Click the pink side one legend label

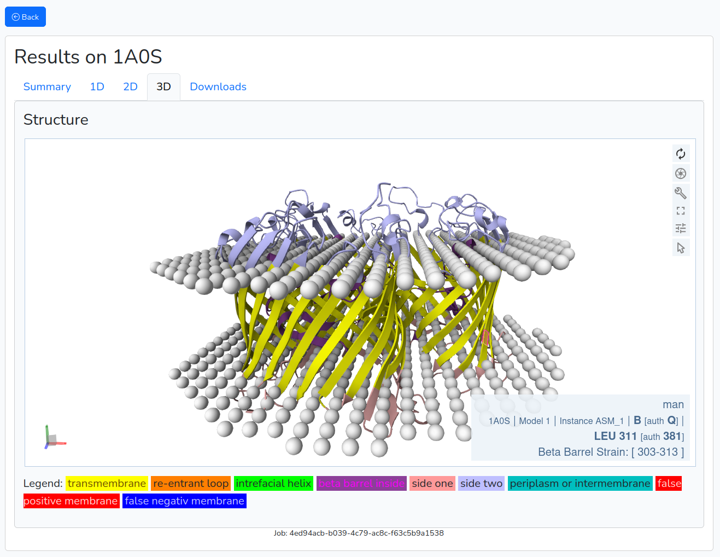(432, 484)
